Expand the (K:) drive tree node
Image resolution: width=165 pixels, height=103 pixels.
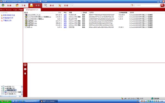2,90
